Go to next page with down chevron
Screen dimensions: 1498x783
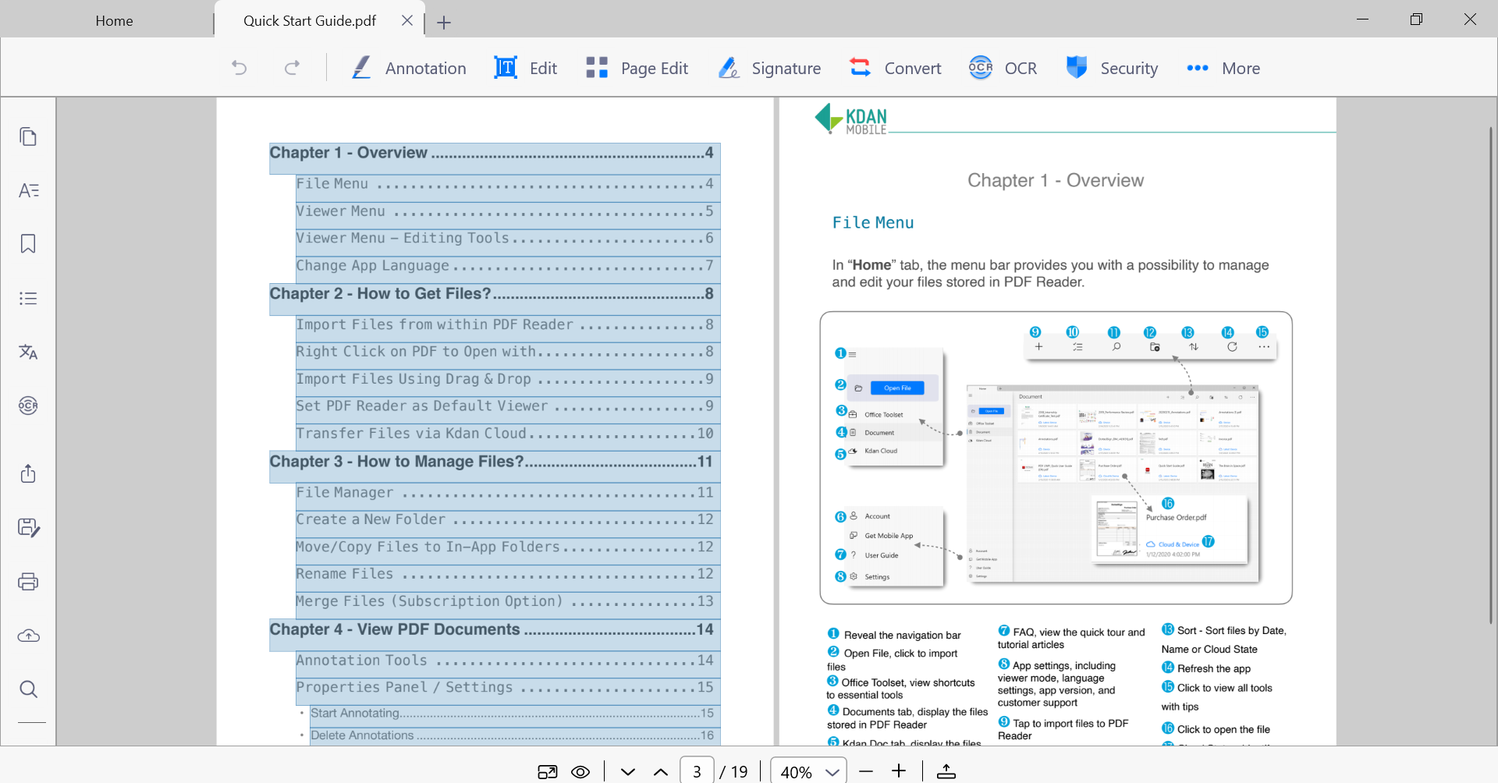point(628,772)
